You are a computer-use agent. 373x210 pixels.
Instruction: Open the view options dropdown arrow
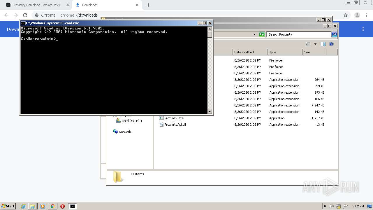[x=315, y=44]
